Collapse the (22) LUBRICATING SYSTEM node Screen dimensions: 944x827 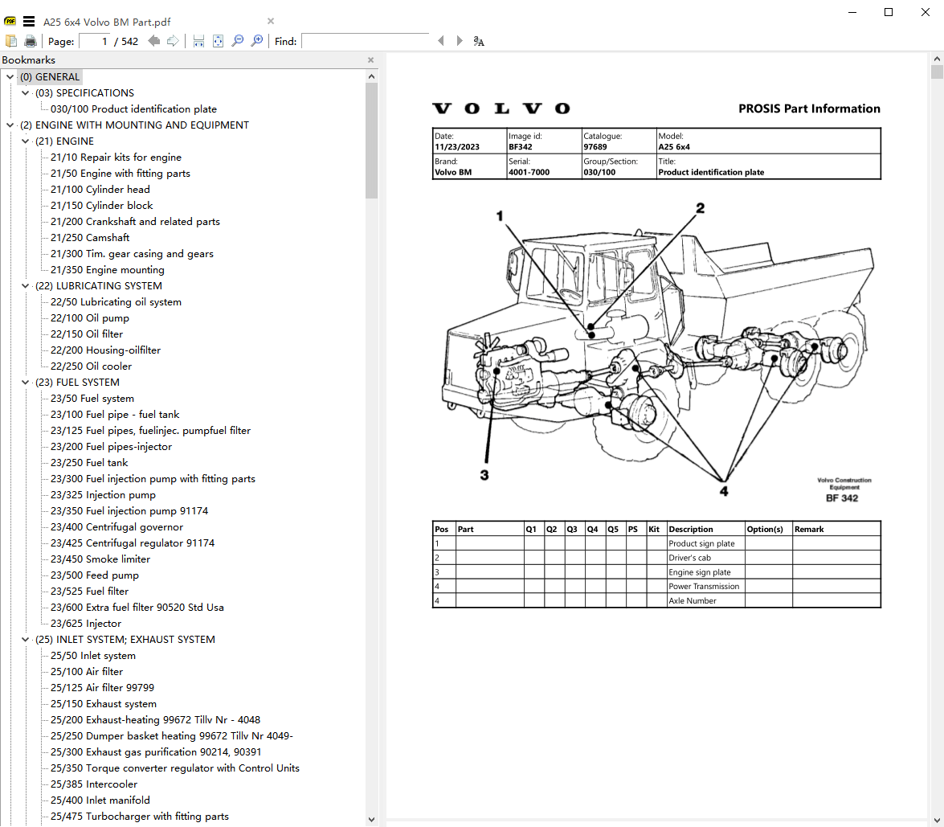(x=25, y=285)
